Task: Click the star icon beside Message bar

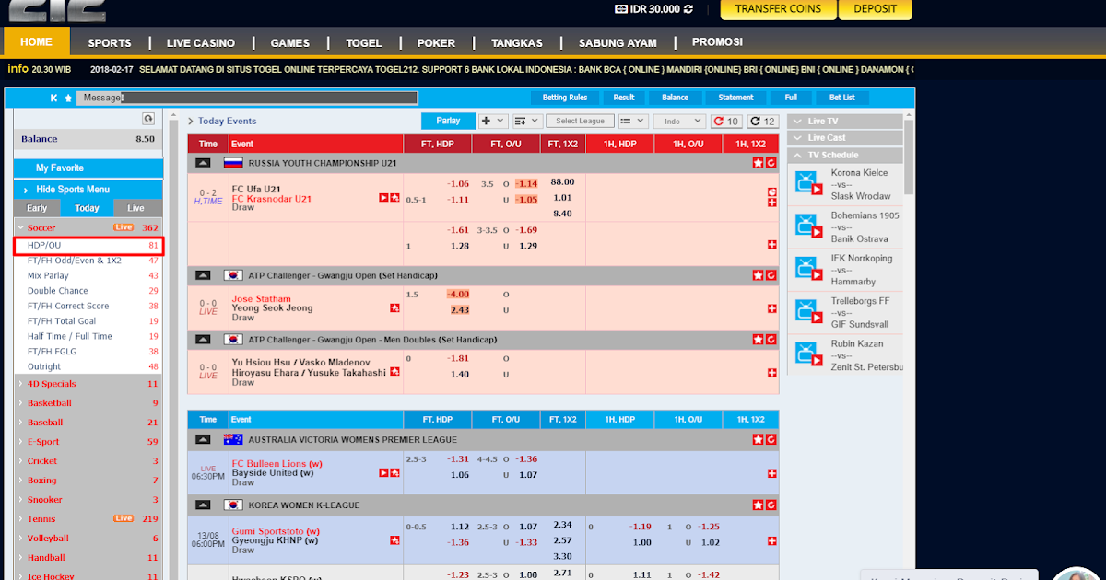Action: pyautogui.click(x=67, y=98)
